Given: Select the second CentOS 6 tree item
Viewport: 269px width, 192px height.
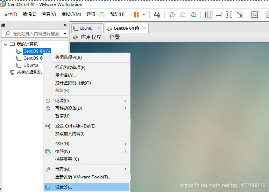Looking at the screenshot, I should coord(33,58).
